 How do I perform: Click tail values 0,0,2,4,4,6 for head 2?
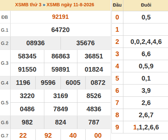tap(146, 42)
